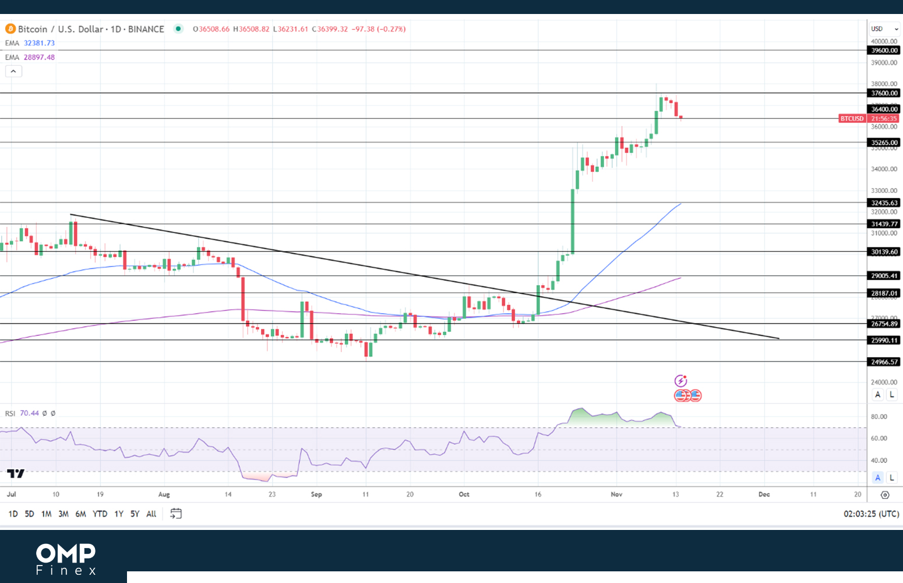Toggle log scale L on RSI pane
Viewport: 903px width, 583px height.
pos(892,477)
